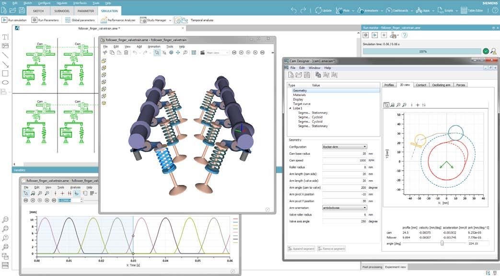Click the play icon in Run monitor
This screenshot has height=276, width=500.
(375, 35)
